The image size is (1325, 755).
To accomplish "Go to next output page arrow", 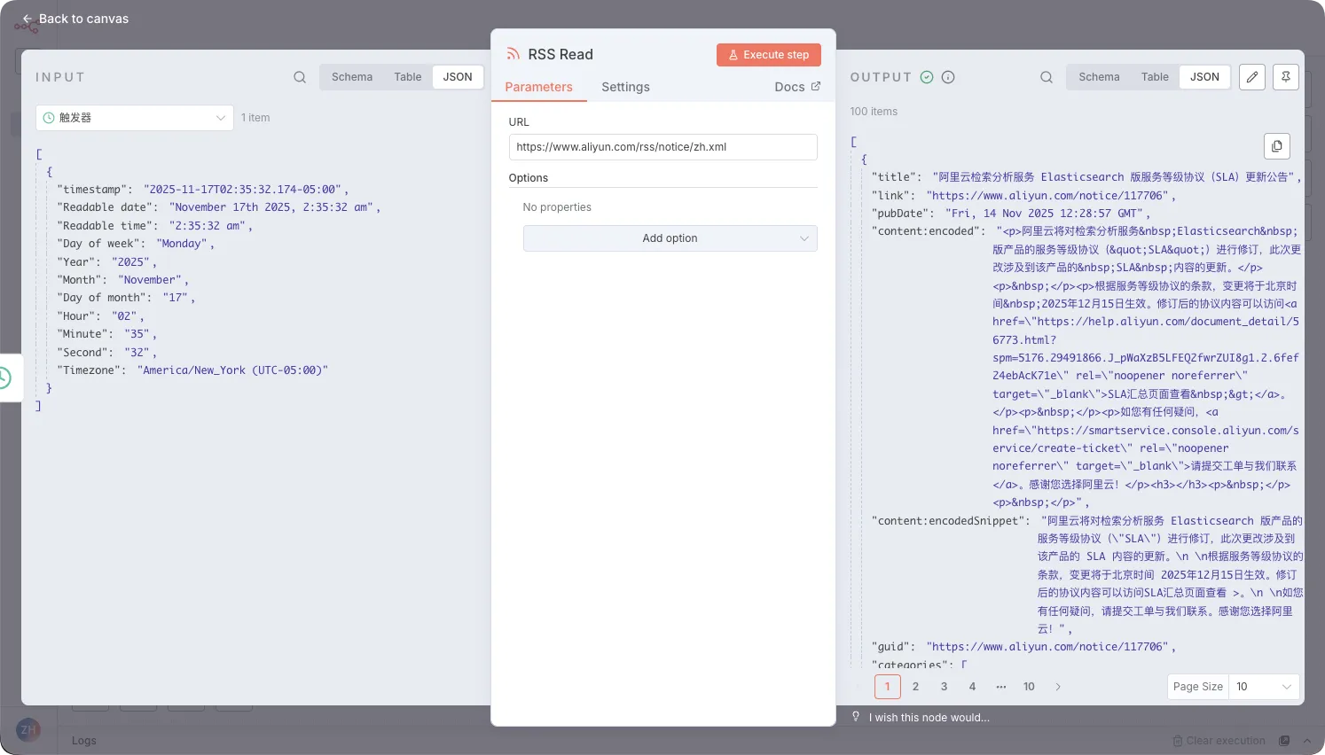I will 1058,687.
